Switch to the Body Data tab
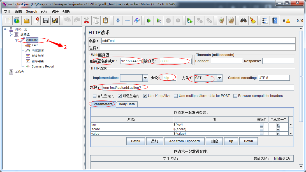The width and height of the screenshot is (306, 172). tap(127, 104)
